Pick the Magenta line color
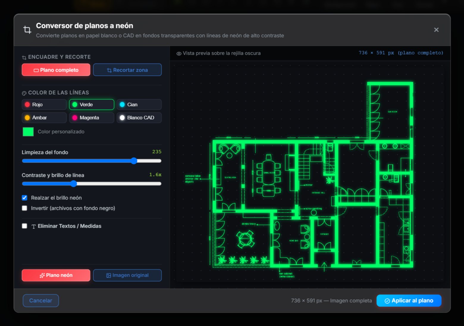Screen dimensions: 464x326 92,118
